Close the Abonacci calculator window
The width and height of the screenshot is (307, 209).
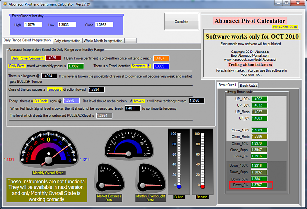298,3
